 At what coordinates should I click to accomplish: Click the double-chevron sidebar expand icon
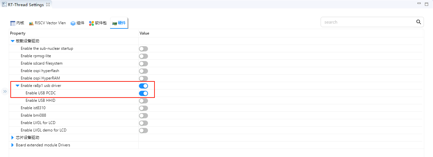5,92
